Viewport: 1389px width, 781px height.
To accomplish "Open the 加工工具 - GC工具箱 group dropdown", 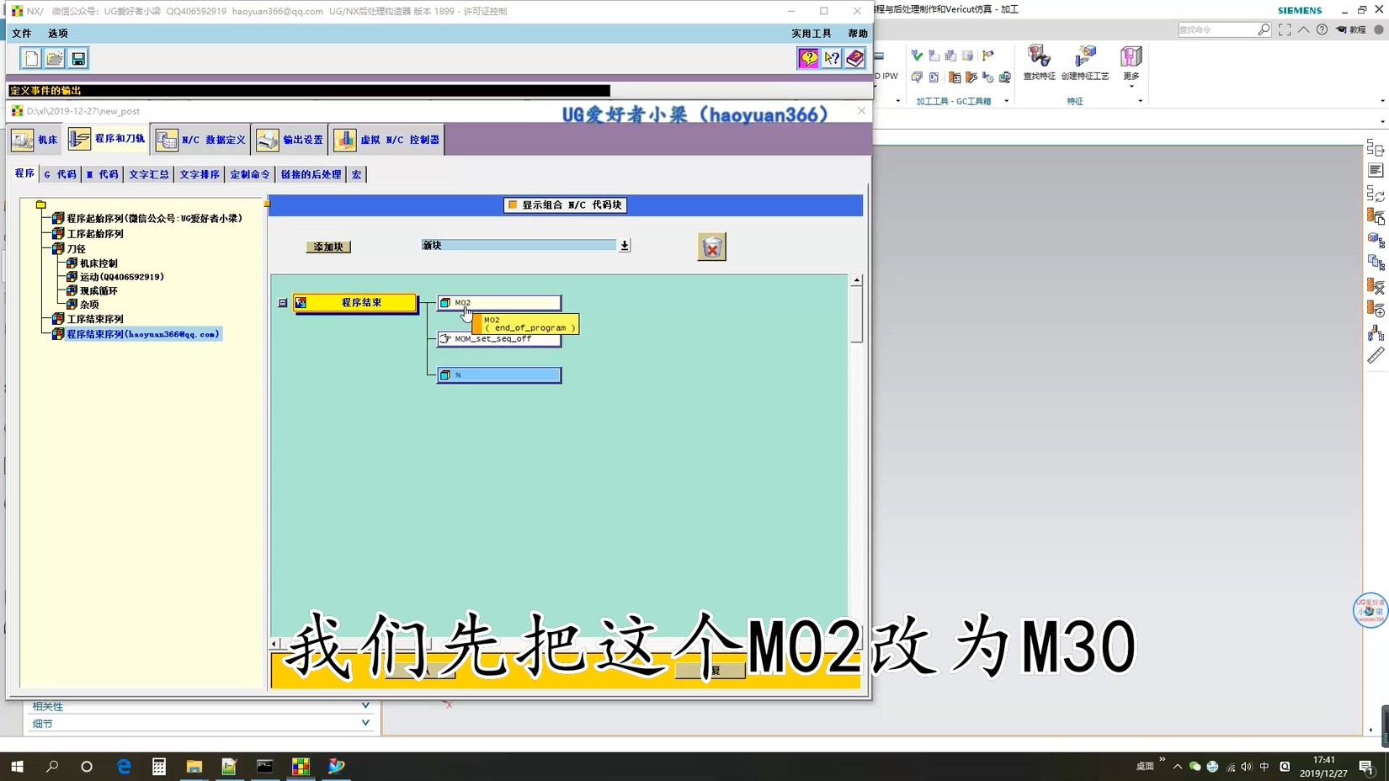I will click(1006, 101).
